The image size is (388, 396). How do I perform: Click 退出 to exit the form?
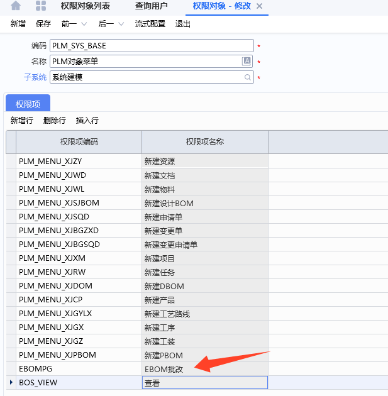pos(183,25)
